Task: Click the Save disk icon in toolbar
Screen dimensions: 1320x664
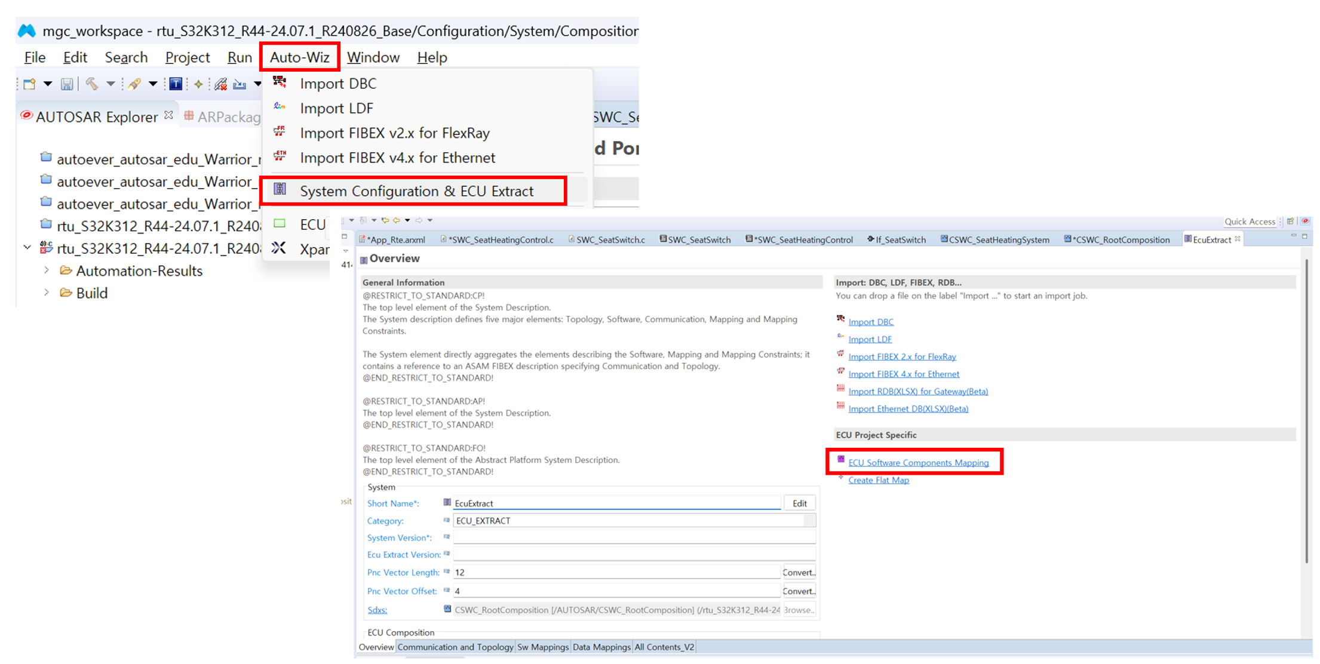Action: click(x=67, y=84)
